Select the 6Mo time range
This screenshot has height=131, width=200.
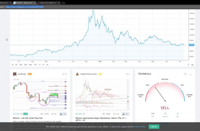pos(30,65)
